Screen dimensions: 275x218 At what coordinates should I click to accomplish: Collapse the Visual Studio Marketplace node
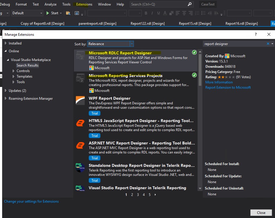tap(8, 60)
